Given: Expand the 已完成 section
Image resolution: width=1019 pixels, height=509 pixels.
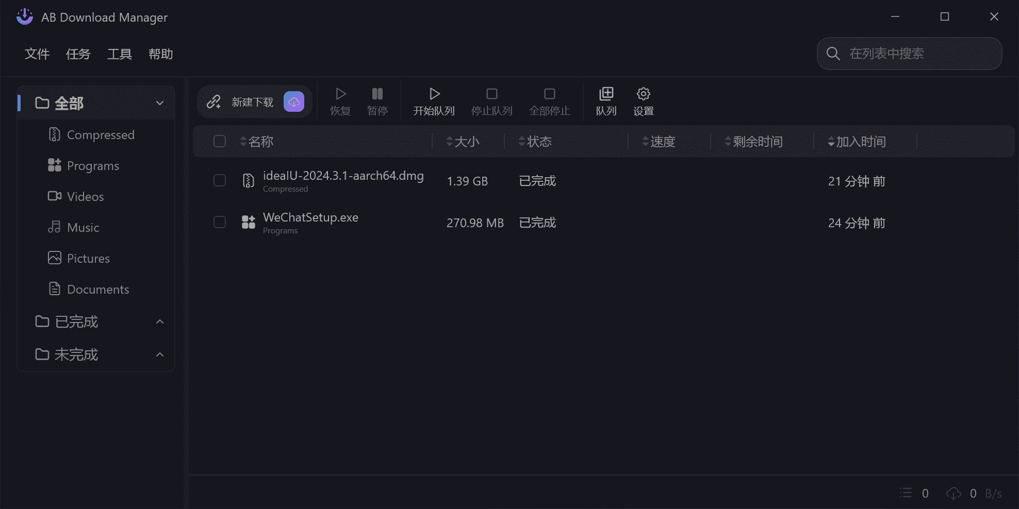Looking at the screenshot, I should (x=159, y=321).
